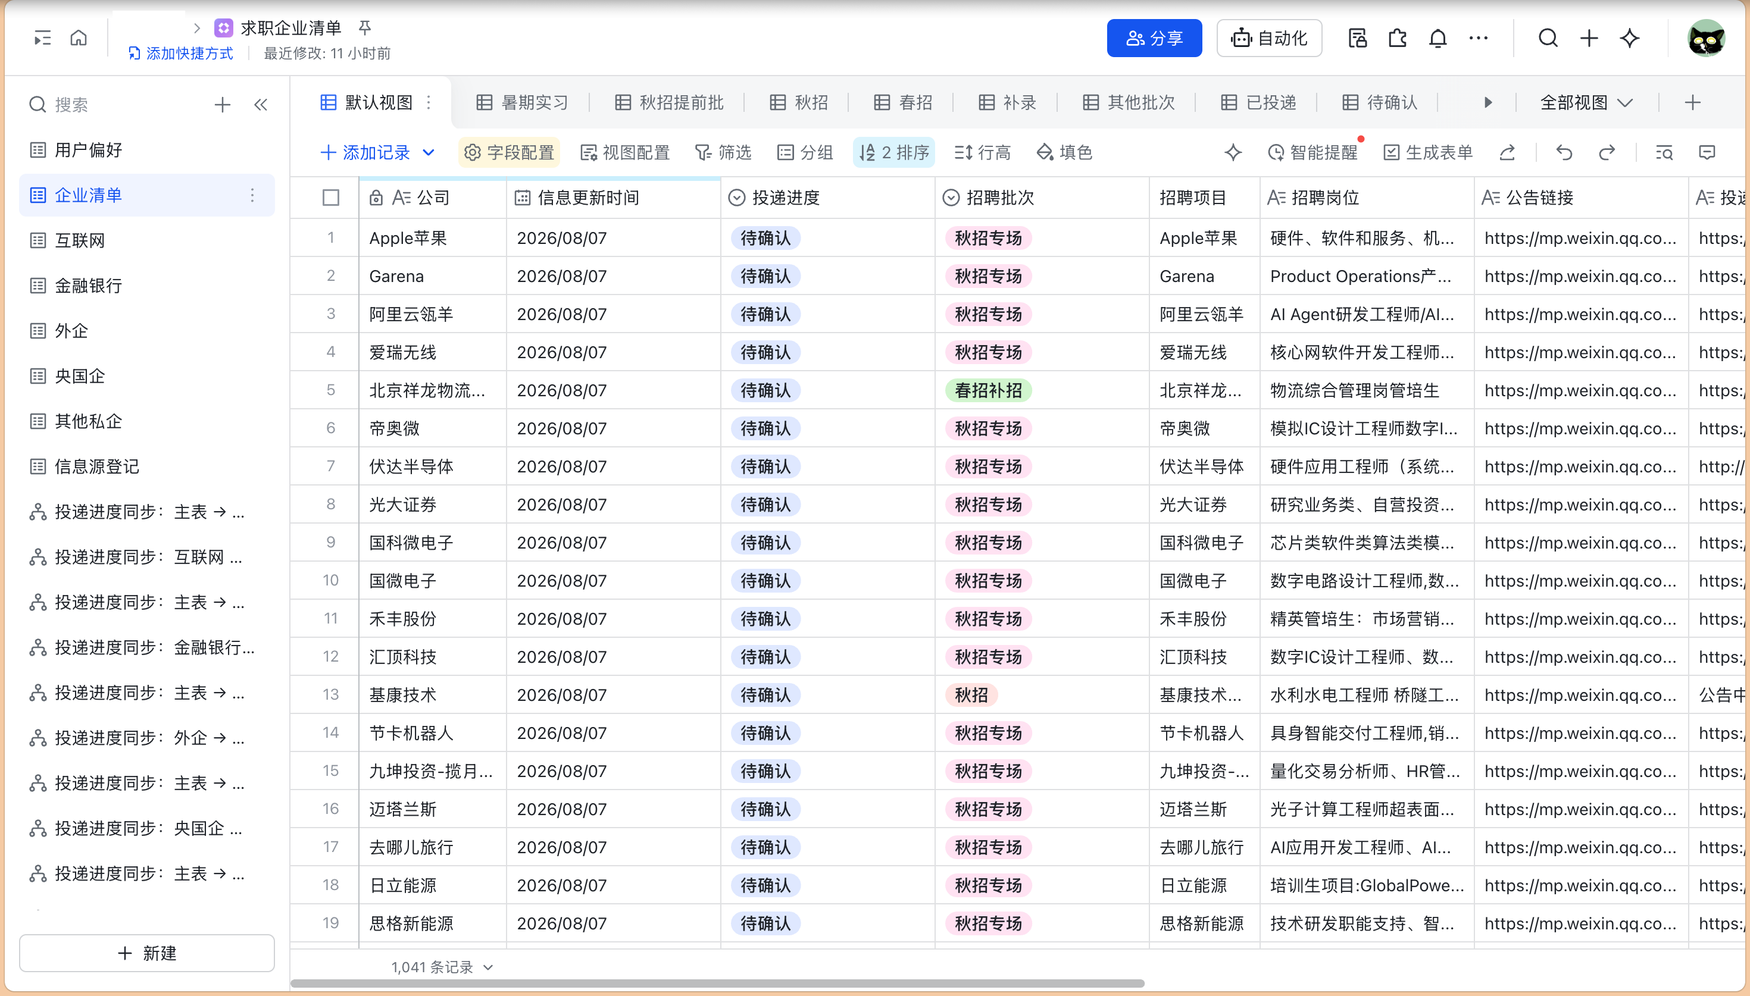
Task: Open the comments panel icon
Action: [x=1708, y=152]
